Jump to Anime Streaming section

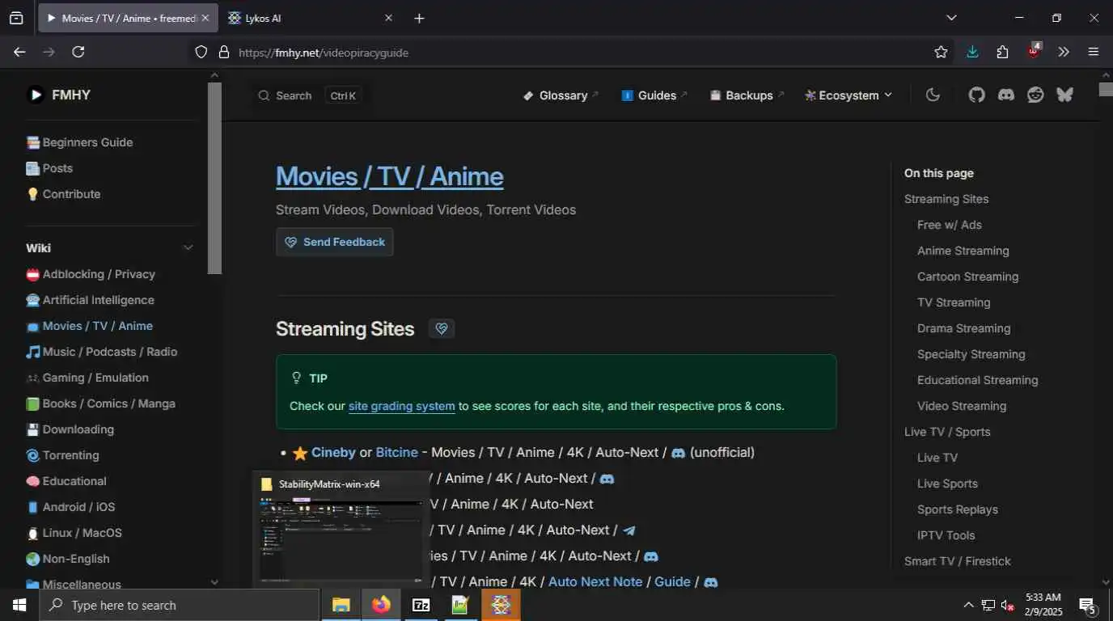(963, 251)
